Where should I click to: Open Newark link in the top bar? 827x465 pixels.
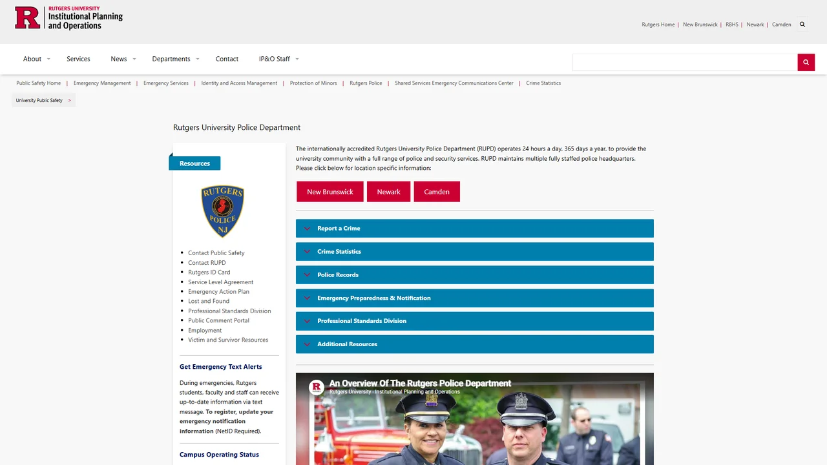[755, 25]
